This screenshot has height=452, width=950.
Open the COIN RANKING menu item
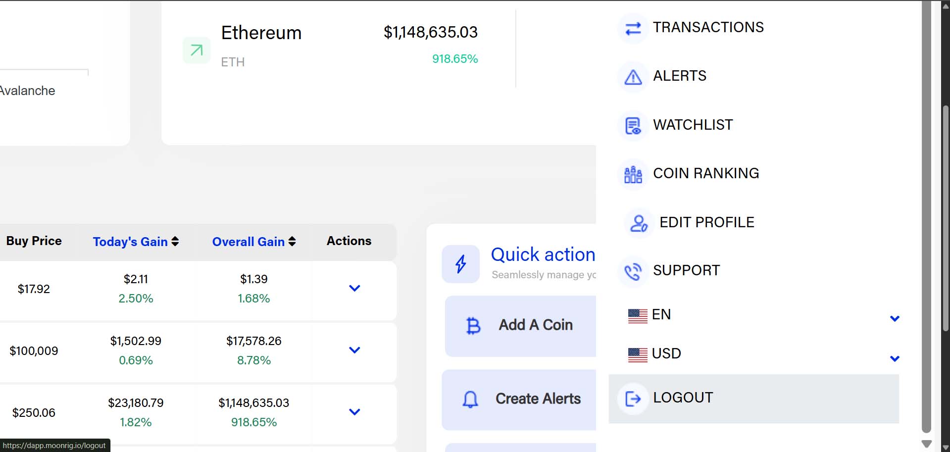coord(706,173)
